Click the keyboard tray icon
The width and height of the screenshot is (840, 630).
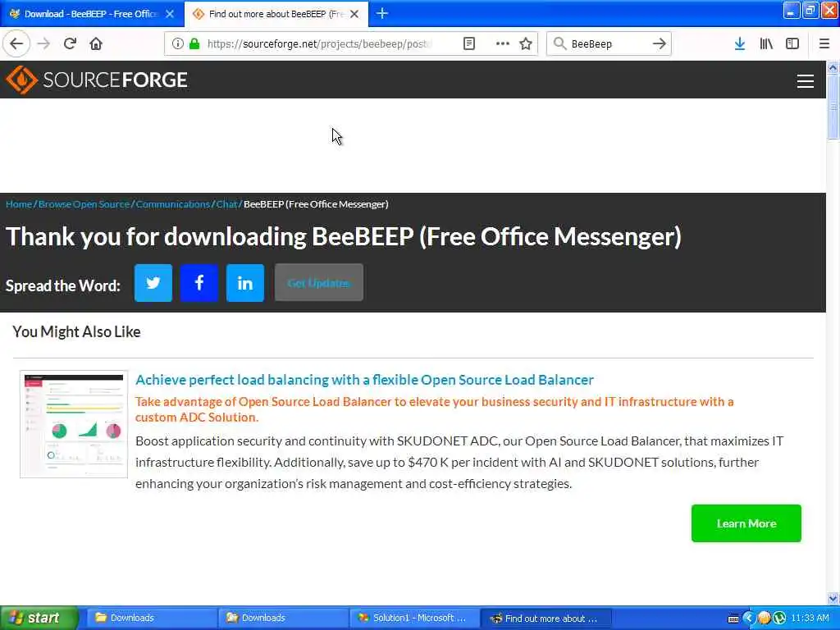click(x=733, y=619)
